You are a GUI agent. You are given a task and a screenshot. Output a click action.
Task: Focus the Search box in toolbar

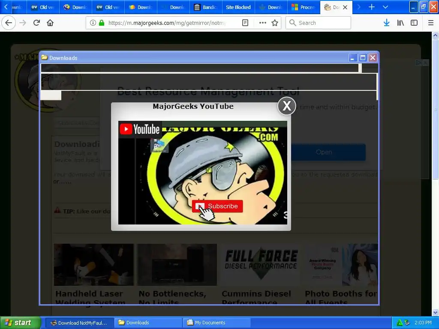[x=319, y=23]
